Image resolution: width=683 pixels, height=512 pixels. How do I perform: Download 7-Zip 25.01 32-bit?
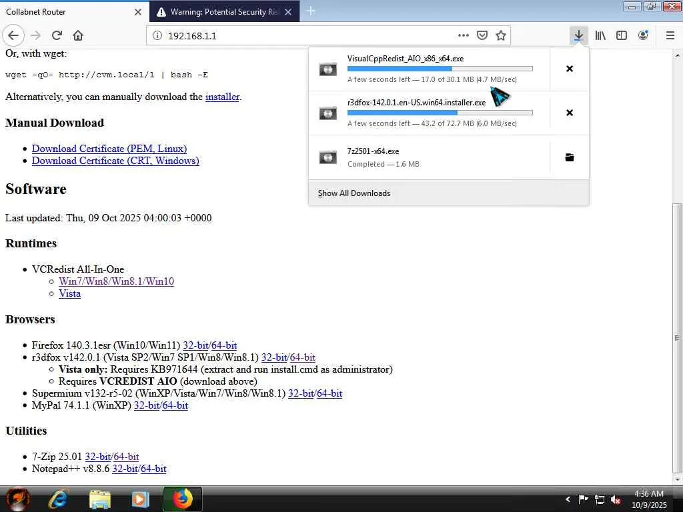coord(97,457)
